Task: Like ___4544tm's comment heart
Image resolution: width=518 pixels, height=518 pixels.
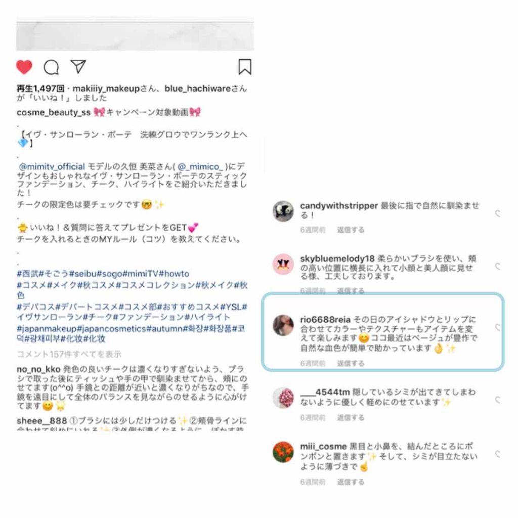Action: pos(498,400)
